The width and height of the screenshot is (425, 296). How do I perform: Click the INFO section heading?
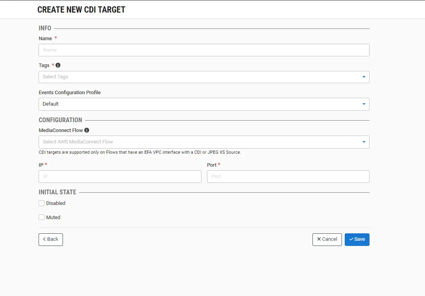click(45, 28)
